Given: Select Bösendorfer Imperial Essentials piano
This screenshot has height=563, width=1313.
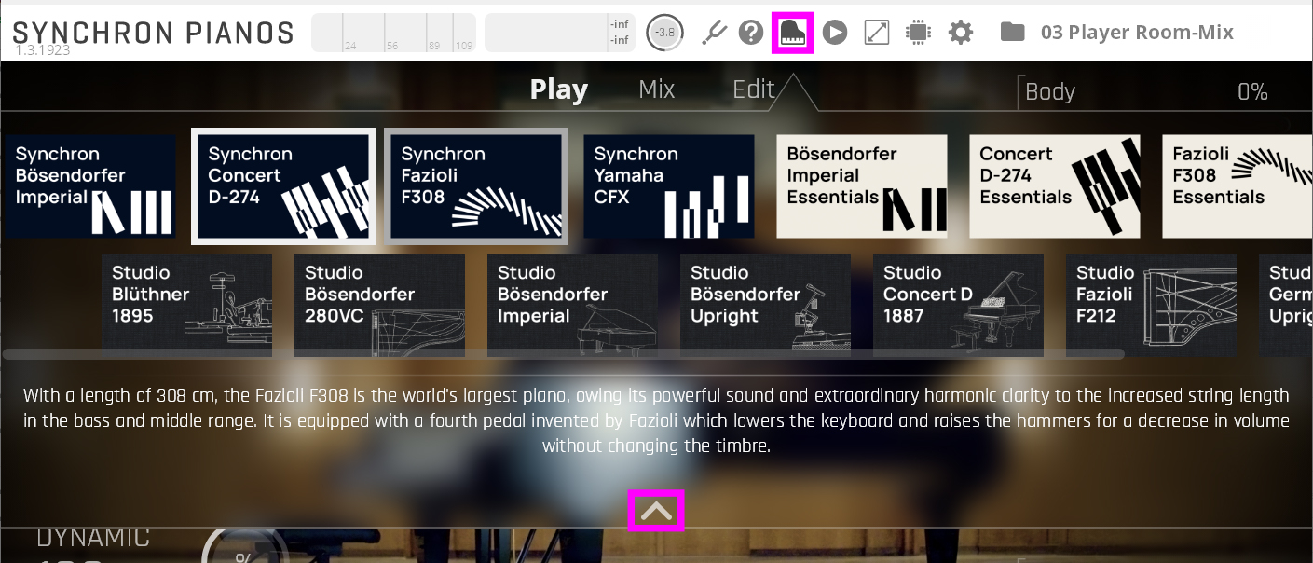Looking at the screenshot, I should point(862,186).
